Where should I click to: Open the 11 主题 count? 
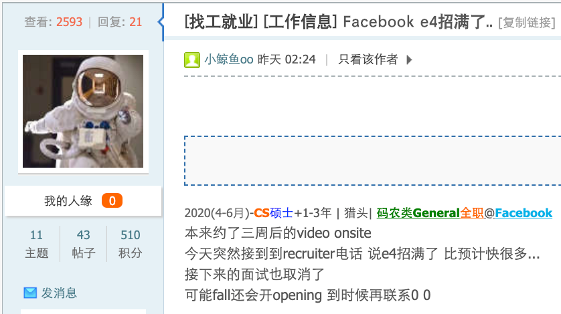pyautogui.click(x=37, y=244)
